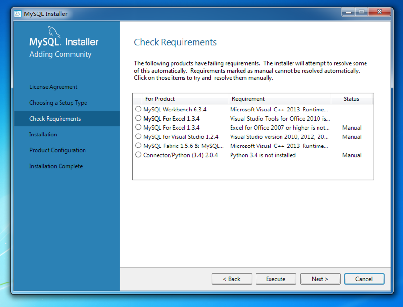Image resolution: width=403 pixels, height=307 pixels.
Task: Click Manual status for Visual Studio row
Action: point(352,137)
